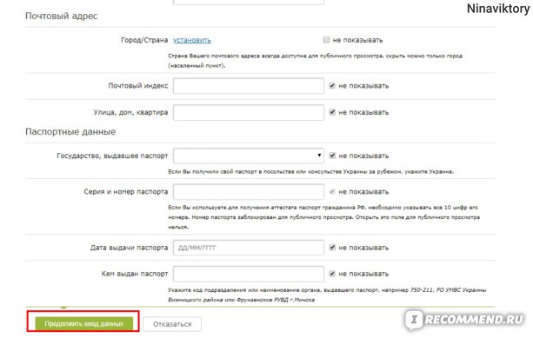Click the Дата выдачи паспорта date field

249,248
